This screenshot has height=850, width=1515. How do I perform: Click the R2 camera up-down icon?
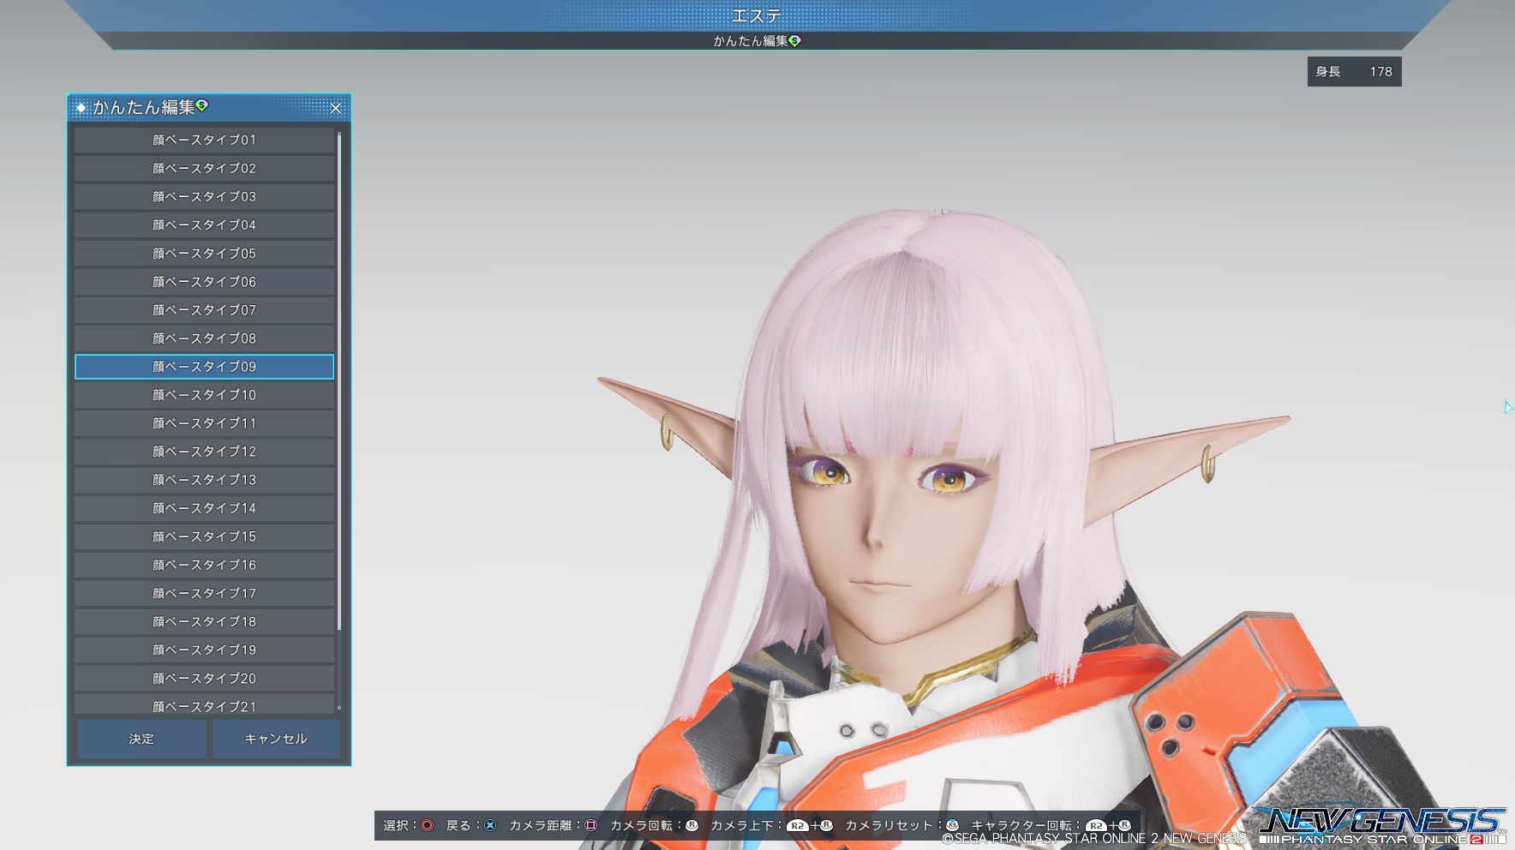[x=798, y=825]
